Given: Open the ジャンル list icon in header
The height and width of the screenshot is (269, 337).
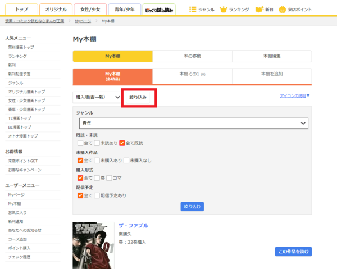Looking at the screenshot, I should (x=193, y=10).
